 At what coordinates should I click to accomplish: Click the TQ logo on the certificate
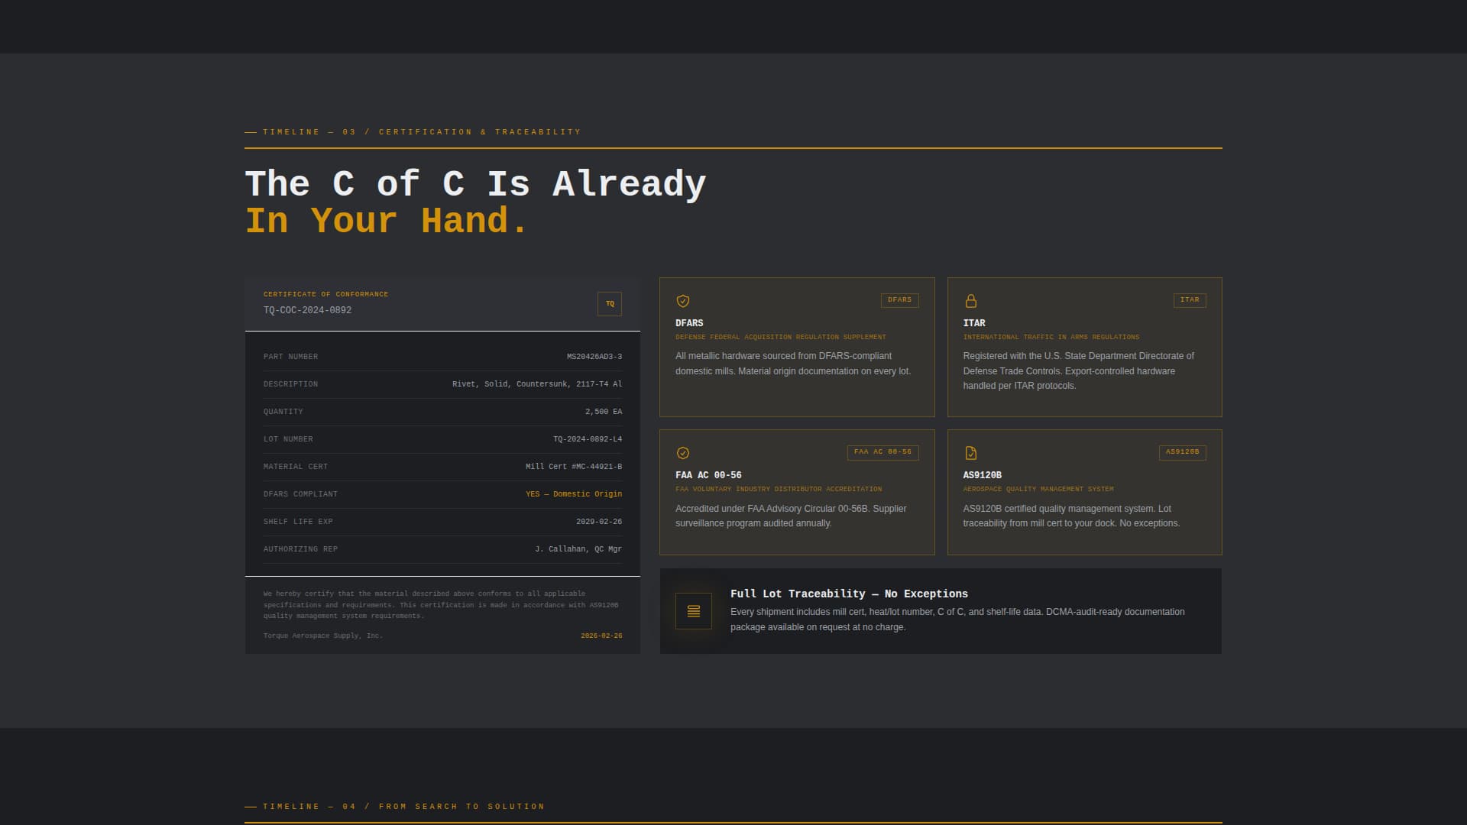(609, 304)
